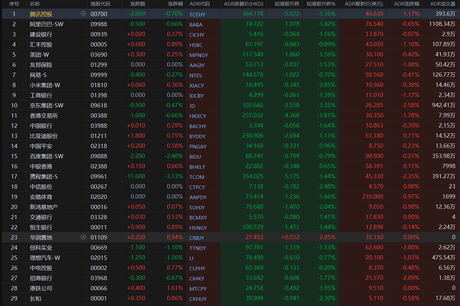The width and height of the screenshot is (460, 306).
Task: Click the LI ADR code
Action: 191,258
